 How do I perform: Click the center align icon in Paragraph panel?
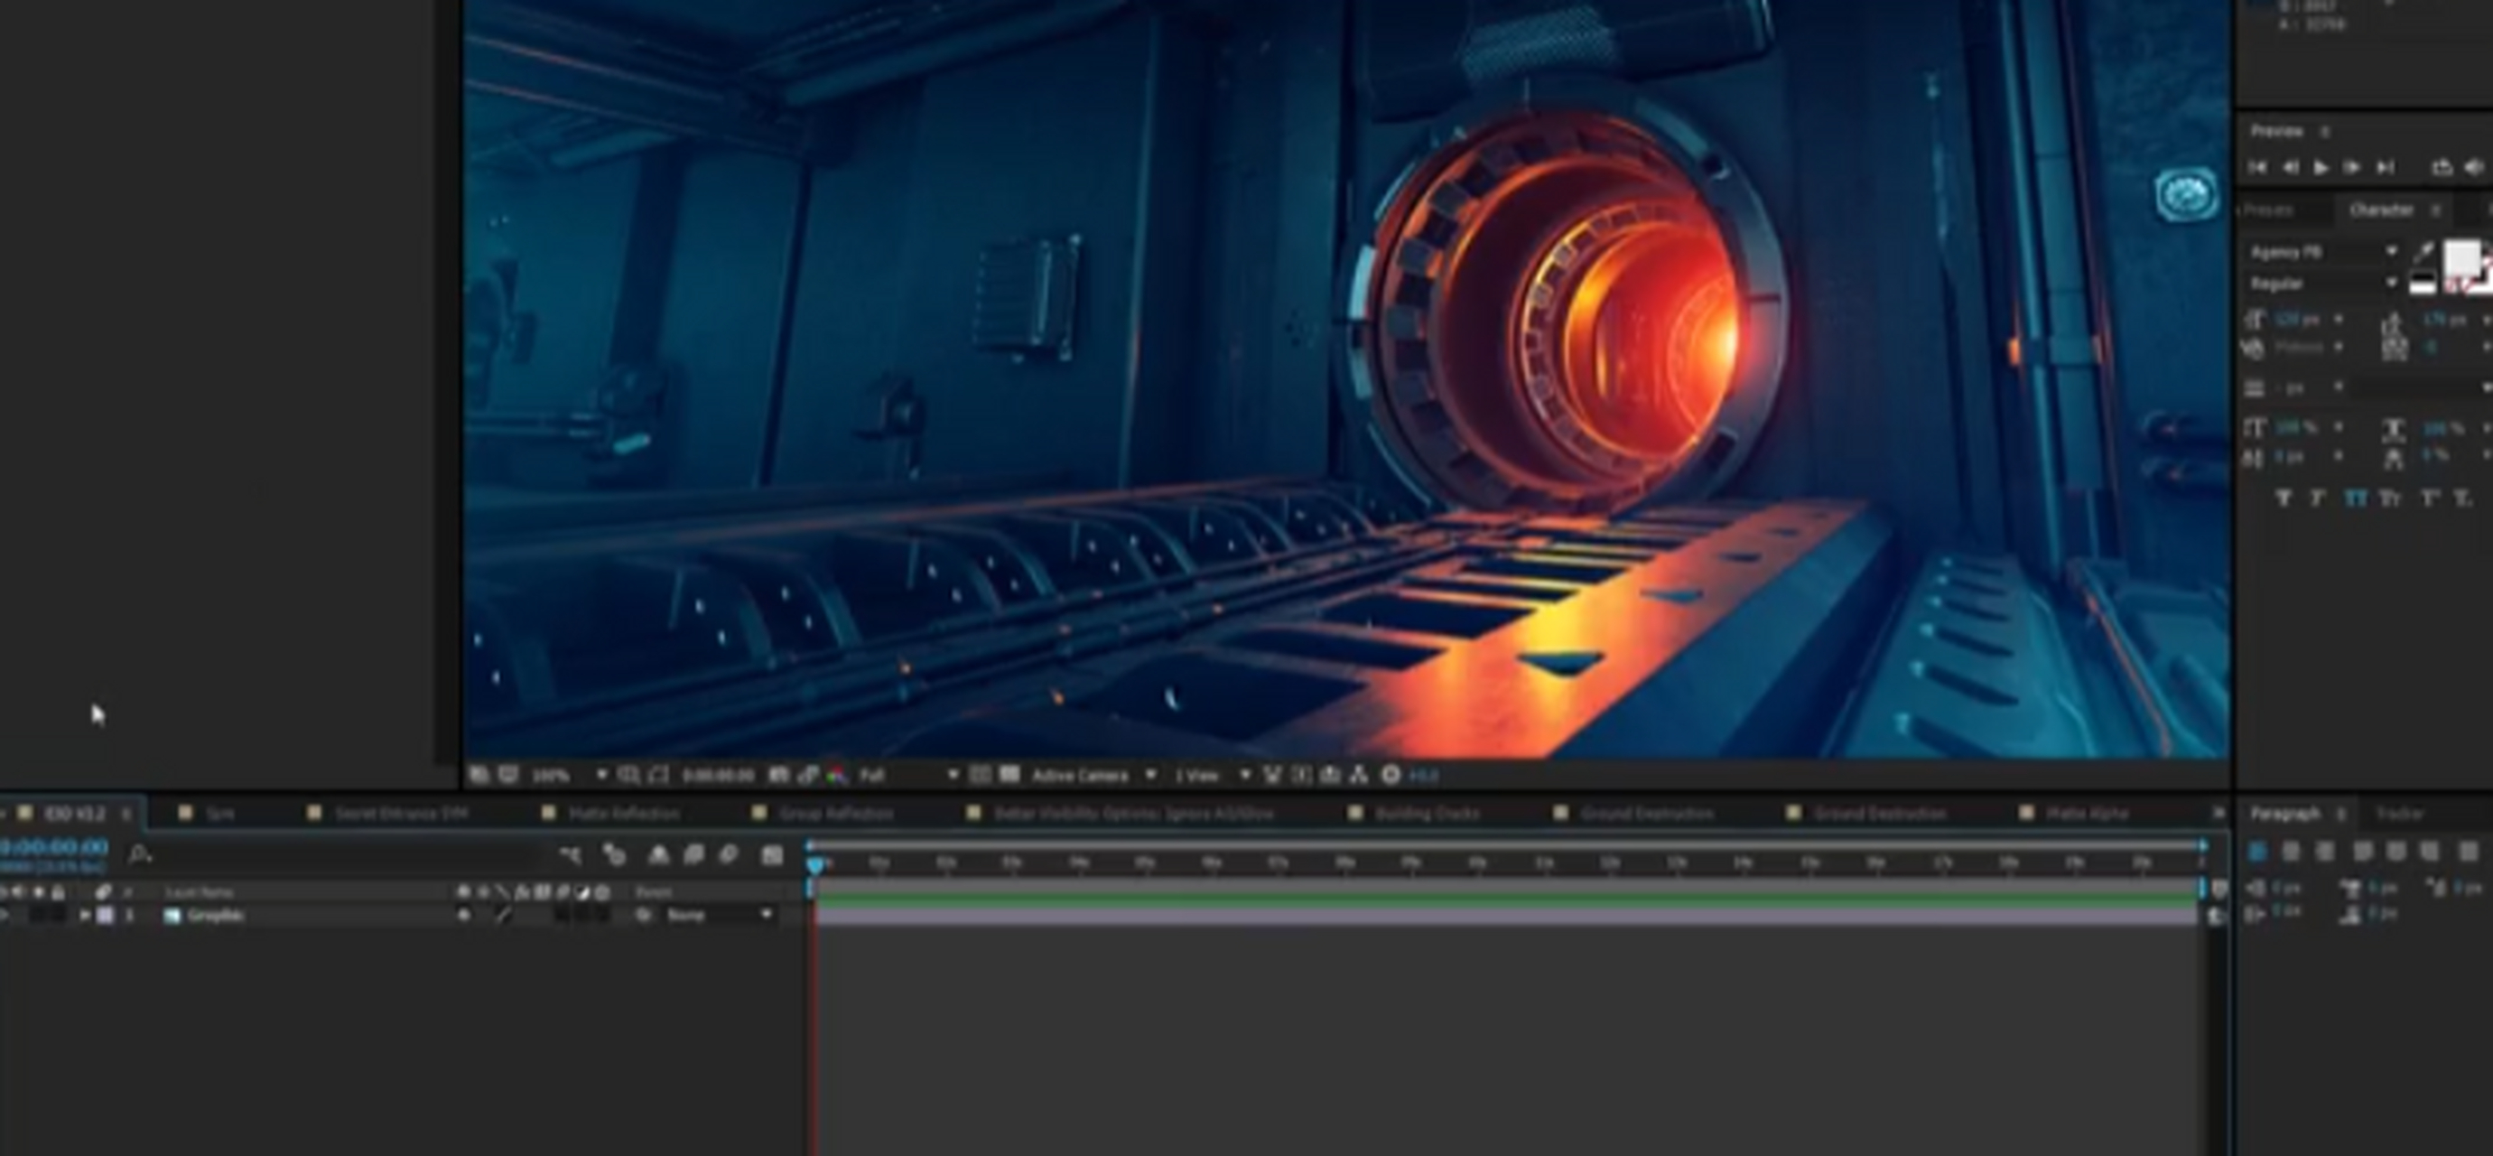(x=2292, y=850)
